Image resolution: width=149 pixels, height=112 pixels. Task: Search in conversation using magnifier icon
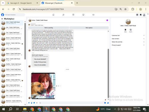point(131,30)
